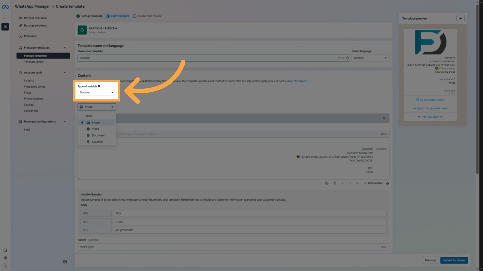
Task: Click the template name input field
Action: point(214,58)
